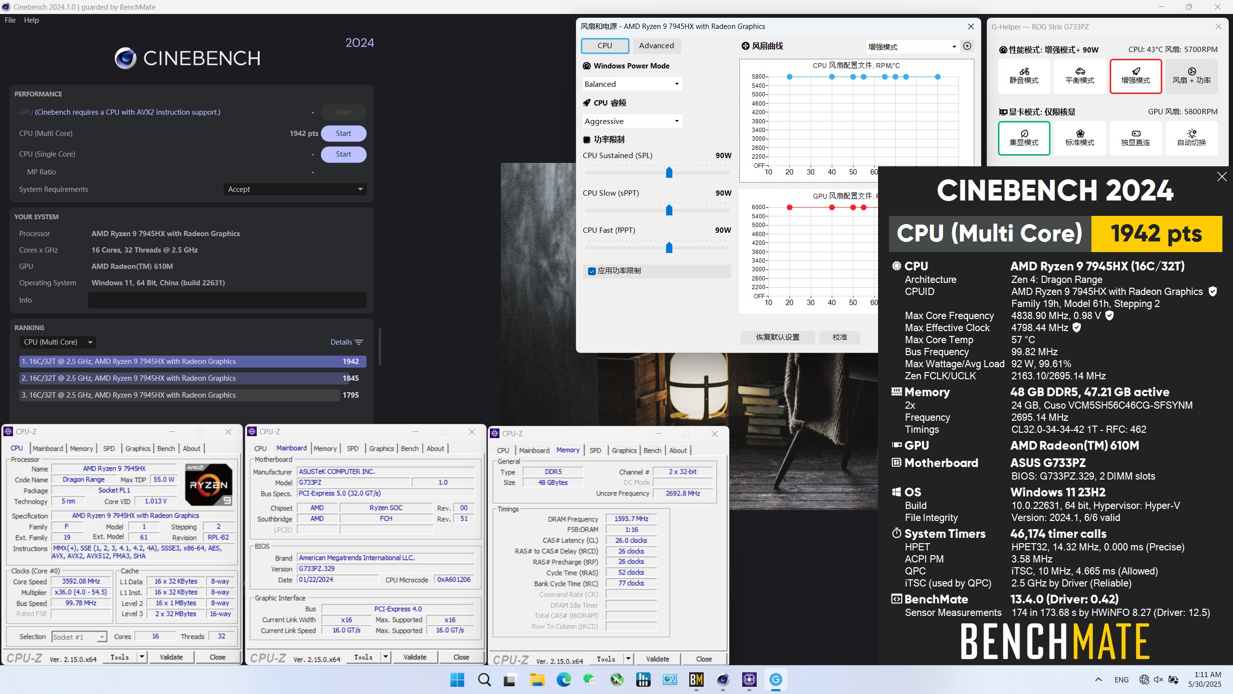Expand the System Requirements Accept dropdown
Screen dimensions: 1233x694
click(x=295, y=189)
